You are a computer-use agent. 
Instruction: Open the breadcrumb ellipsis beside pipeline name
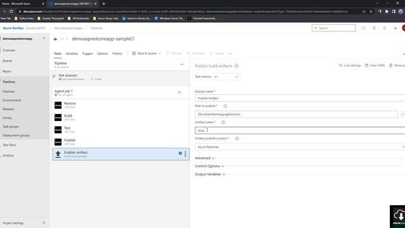click(62, 39)
